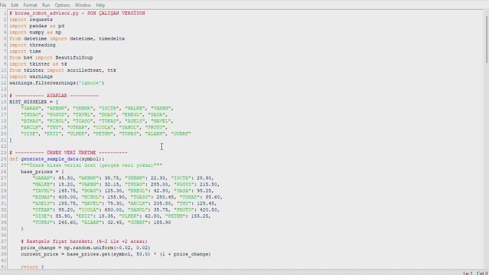Click the "SISE": 85.90 dictionary entry

click(x=52, y=216)
